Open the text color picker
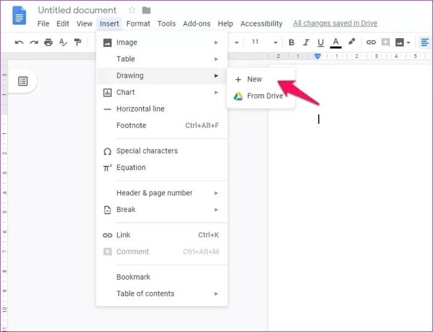Image resolution: width=433 pixels, height=332 pixels. [x=336, y=43]
